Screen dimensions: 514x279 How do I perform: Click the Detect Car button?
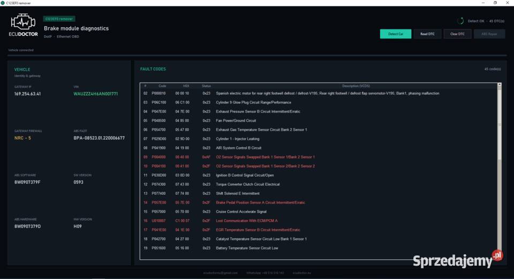395,34
